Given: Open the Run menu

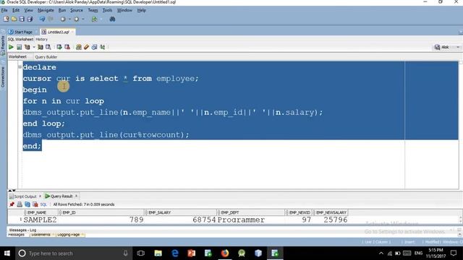Looking at the screenshot, I should (x=62, y=10).
